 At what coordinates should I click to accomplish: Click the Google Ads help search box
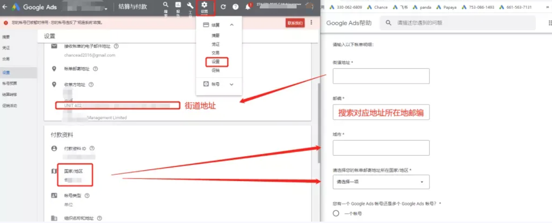(463, 22)
